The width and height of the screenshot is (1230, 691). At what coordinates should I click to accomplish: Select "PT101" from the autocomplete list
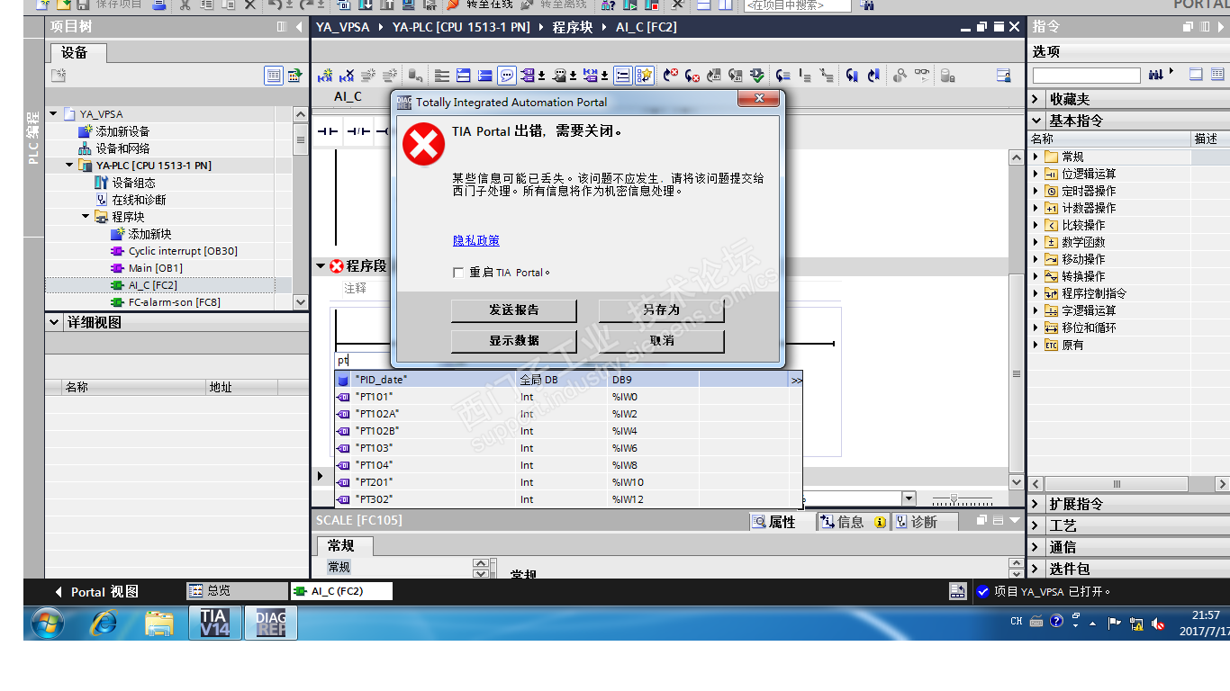pos(568,397)
